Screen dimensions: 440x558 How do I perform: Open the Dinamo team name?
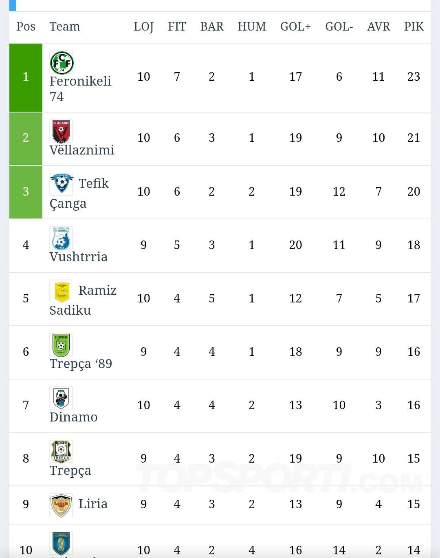click(74, 417)
